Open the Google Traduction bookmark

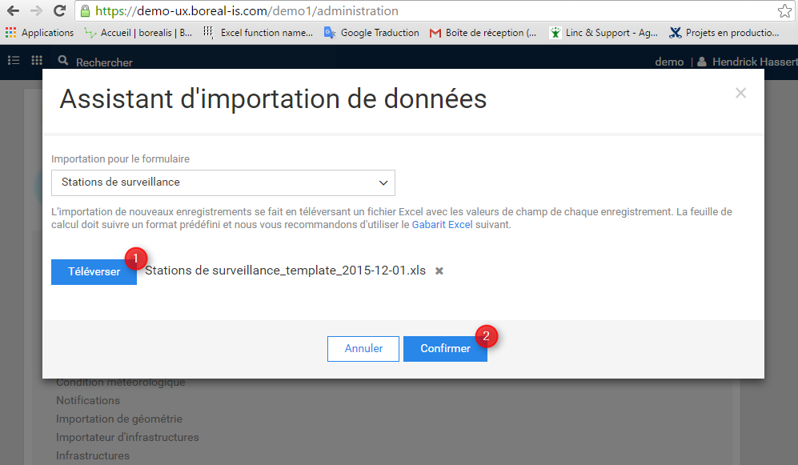371,33
